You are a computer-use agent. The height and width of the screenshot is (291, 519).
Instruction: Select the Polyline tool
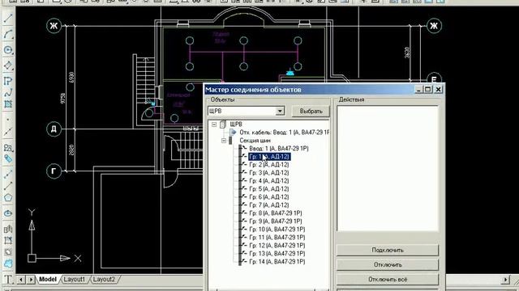click(8, 81)
